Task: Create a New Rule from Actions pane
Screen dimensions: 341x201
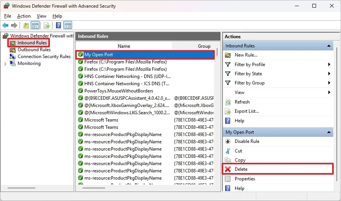Action: [246, 55]
